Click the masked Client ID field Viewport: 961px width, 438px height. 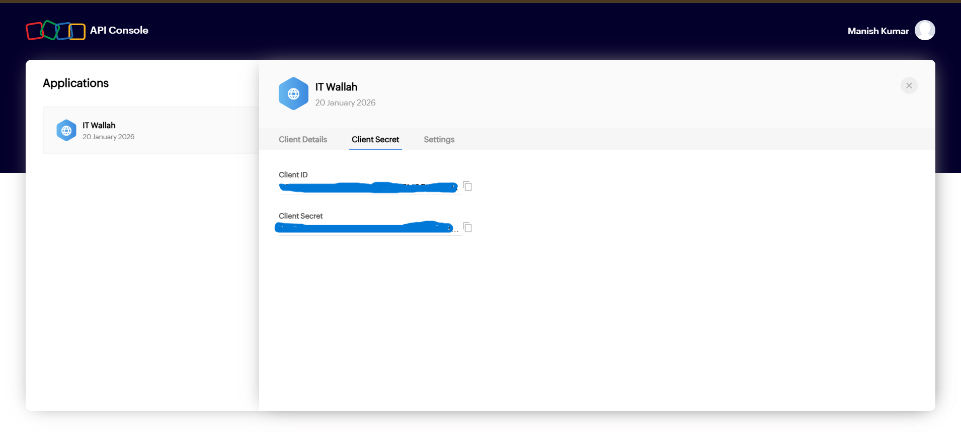point(370,187)
